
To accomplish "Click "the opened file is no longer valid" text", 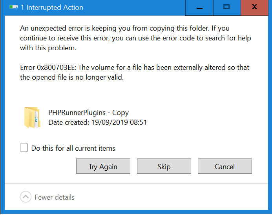I will pos(72,77).
